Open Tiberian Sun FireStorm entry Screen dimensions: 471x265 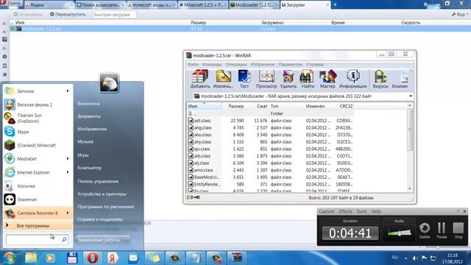pyautogui.click(x=38, y=118)
